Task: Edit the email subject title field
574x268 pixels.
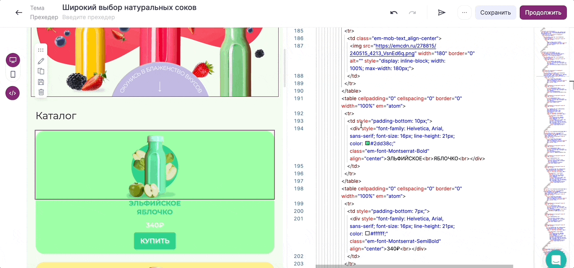Action: click(130, 8)
